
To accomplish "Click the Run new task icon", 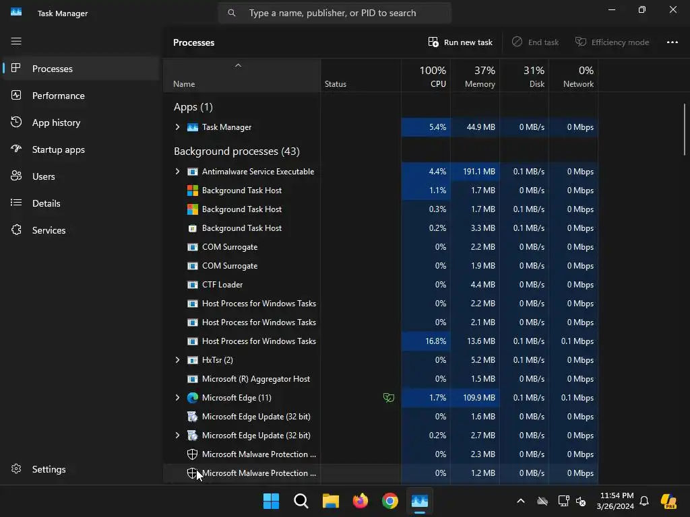I will (x=433, y=42).
